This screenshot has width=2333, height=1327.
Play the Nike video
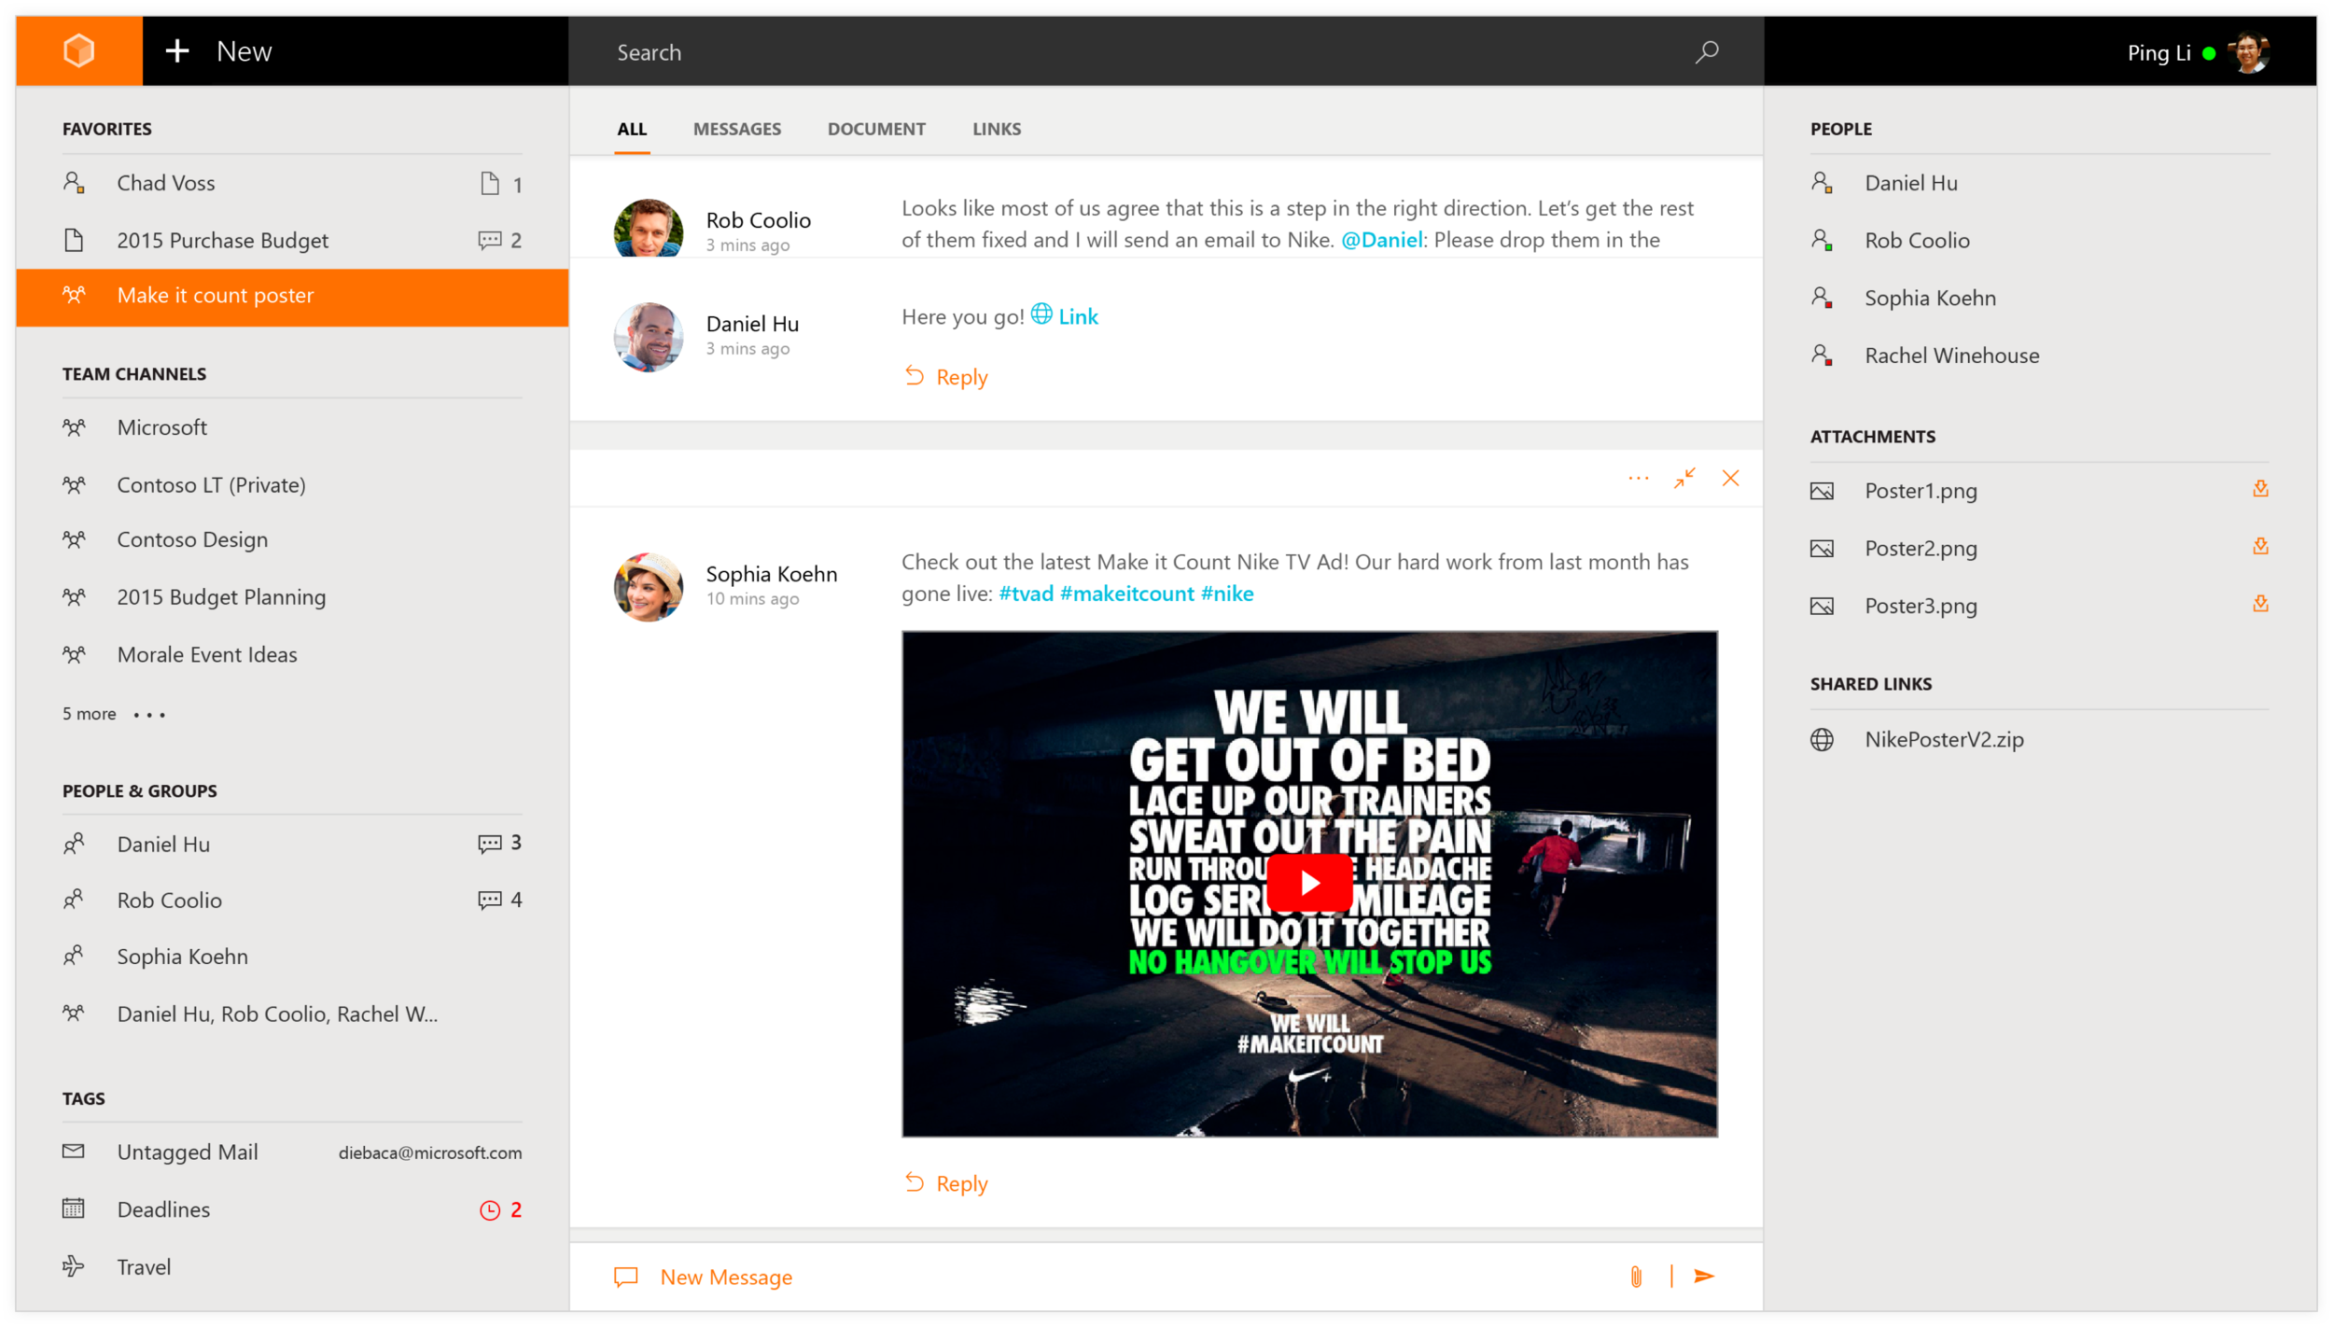(x=1309, y=883)
